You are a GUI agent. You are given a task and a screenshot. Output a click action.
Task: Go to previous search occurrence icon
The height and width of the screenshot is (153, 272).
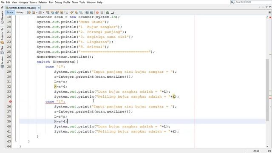click(52, 12)
